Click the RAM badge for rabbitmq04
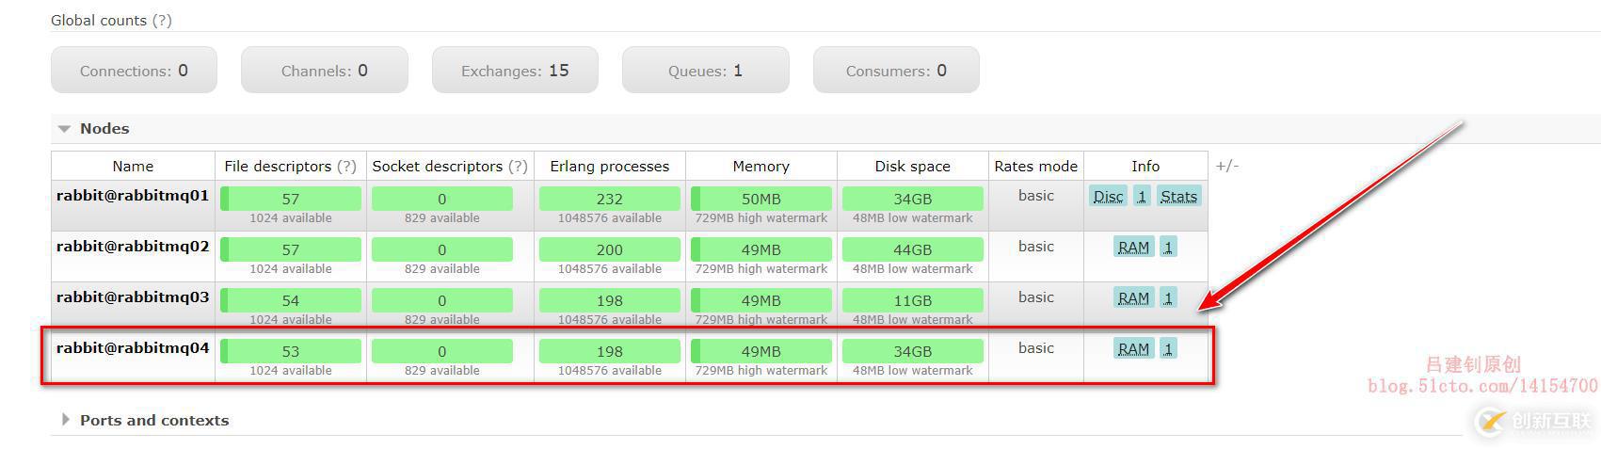Viewport: 1601px width, 449px height. [x=1132, y=349]
